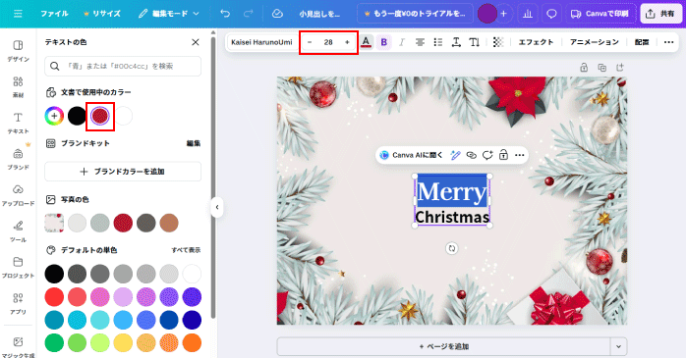
Task: Click the 共有 share button
Action: coord(661,14)
